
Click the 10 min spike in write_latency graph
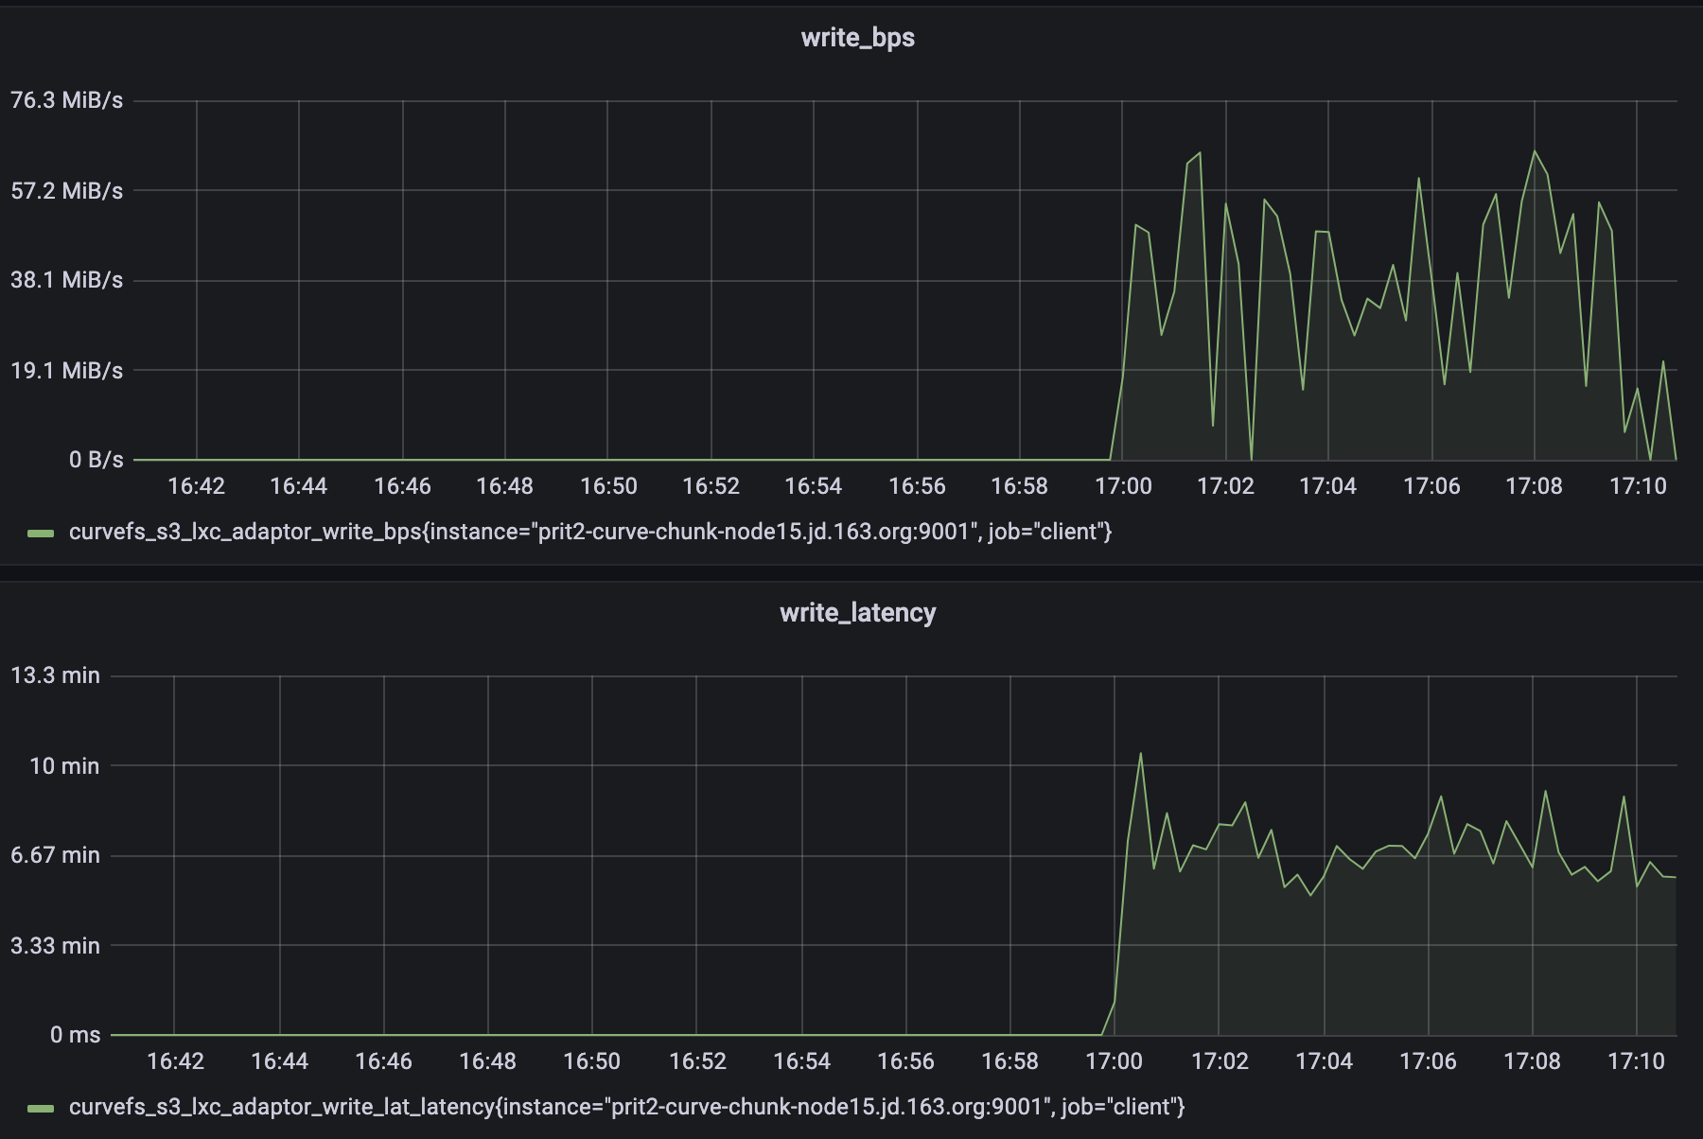[1140, 754]
